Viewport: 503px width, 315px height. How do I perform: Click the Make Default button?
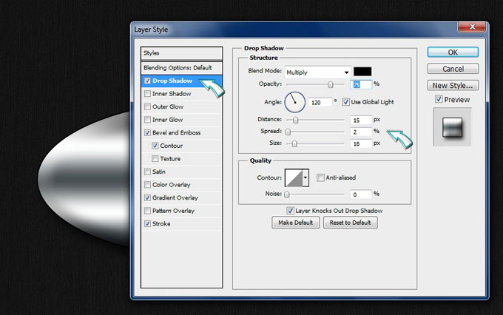point(295,223)
